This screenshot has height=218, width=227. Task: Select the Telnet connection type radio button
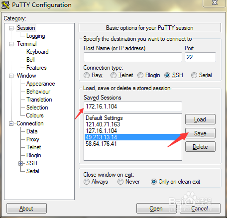point(113,75)
